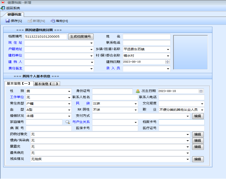Click the app logo in title bar
This screenshot has width=226, height=179.
3,2
